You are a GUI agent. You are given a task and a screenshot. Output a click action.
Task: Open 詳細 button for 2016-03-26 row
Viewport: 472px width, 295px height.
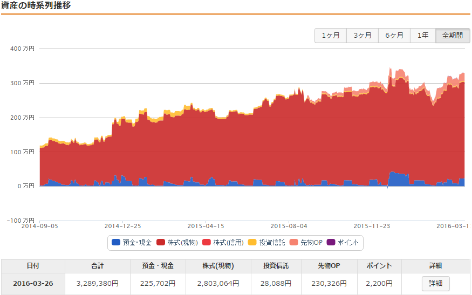click(x=435, y=284)
